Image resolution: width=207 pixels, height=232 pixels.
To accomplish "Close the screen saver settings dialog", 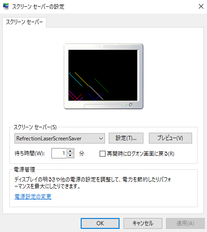I will tap(201, 6).
